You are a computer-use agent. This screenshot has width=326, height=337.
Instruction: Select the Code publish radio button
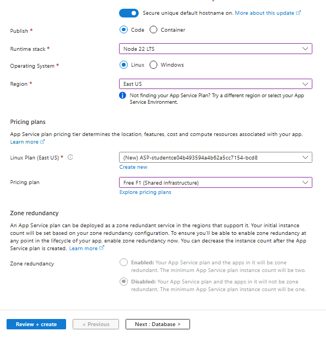pos(123,29)
